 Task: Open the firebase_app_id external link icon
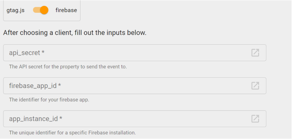[255, 86]
